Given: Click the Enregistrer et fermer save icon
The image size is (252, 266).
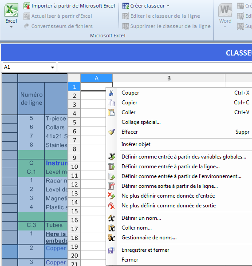Looking at the screenshot, I should pyautogui.click(x=111, y=250).
